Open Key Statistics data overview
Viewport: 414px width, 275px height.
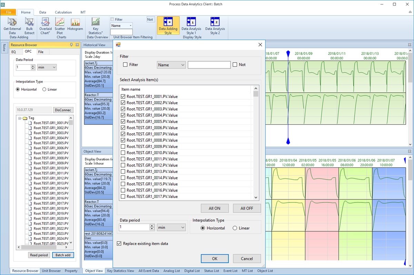(96, 26)
